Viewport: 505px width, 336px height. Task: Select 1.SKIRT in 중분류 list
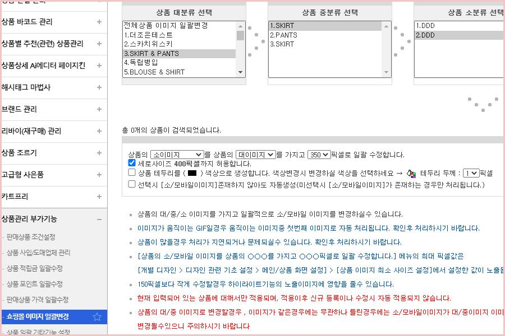[325, 26]
